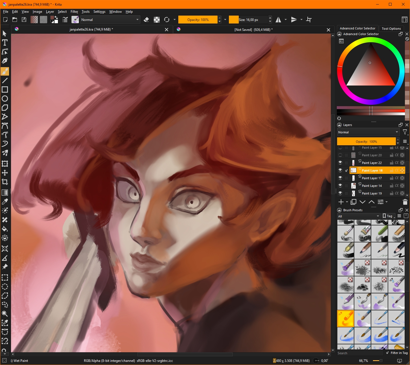Expand the layer blend mode Normal dropdown

[x=368, y=132]
